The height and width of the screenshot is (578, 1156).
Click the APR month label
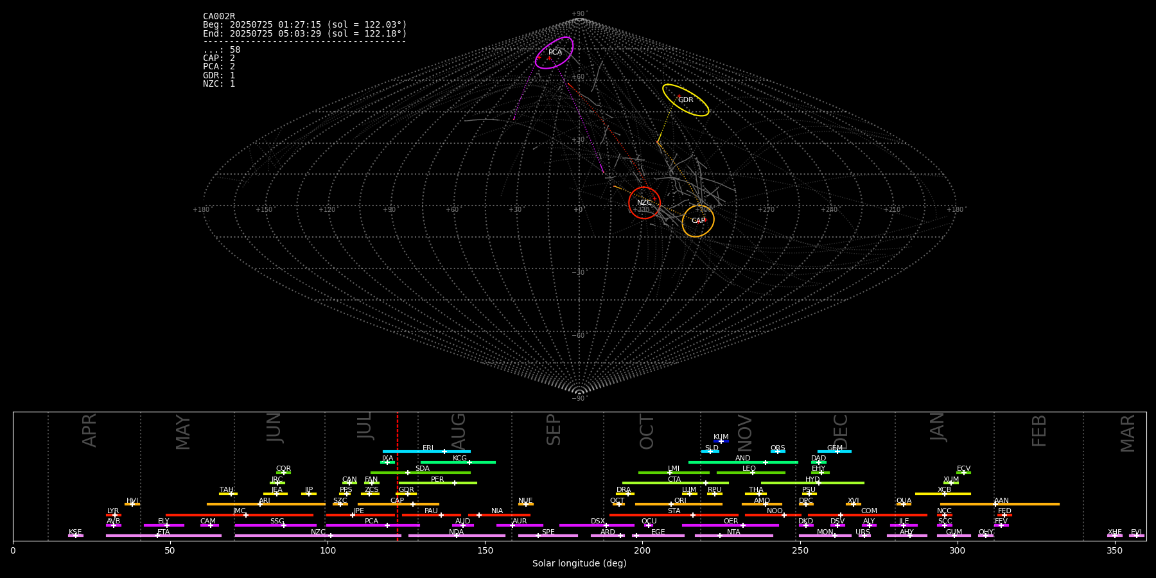point(90,430)
